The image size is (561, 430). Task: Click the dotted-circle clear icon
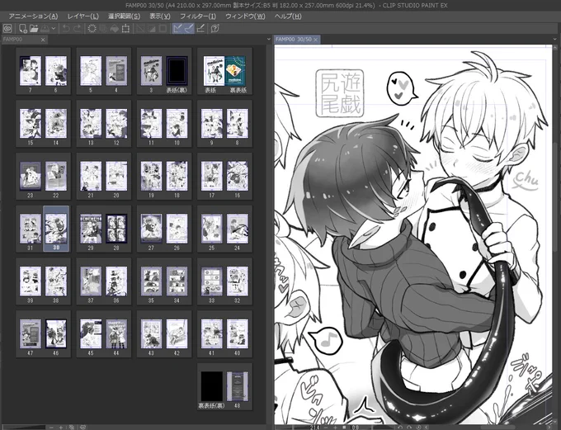tap(92, 28)
